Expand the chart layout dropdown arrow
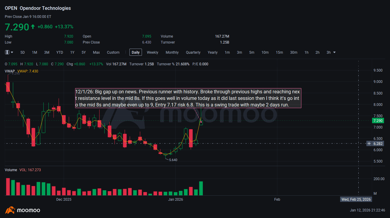Image resolution: width=390 pixels, height=218 pixels. (x=12, y=52)
